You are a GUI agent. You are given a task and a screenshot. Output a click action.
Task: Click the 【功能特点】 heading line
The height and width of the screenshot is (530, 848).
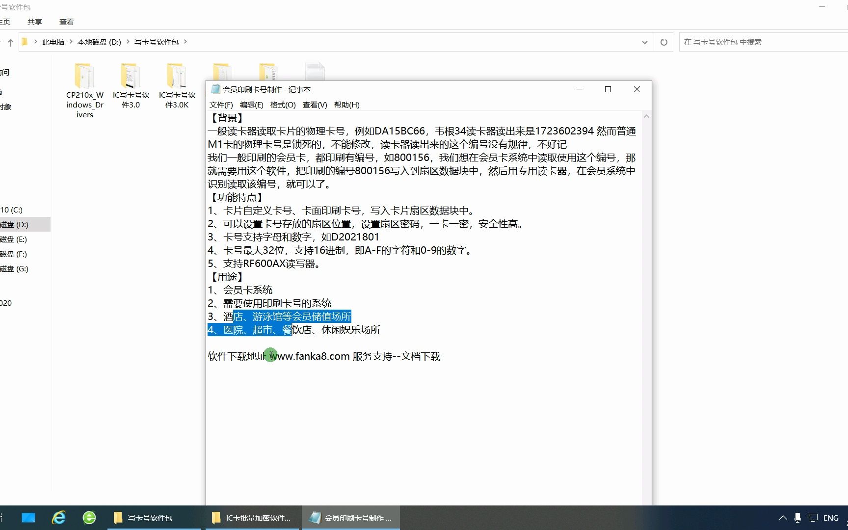pos(237,197)
